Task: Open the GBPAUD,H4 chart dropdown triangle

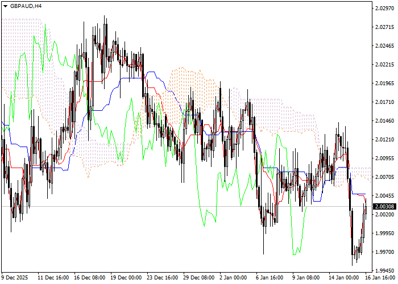Action: tap(5, 6)
